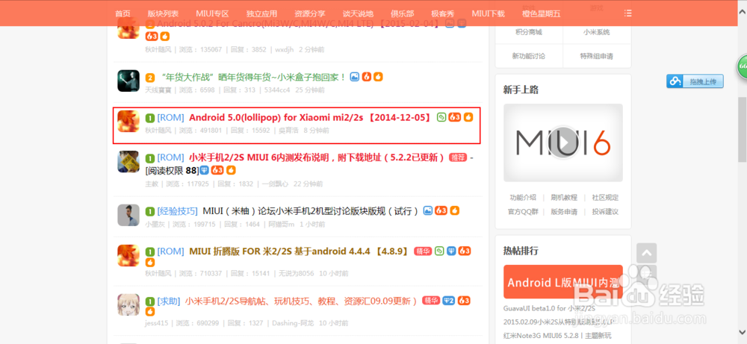Screen dimensions: 747x344
Task: Click the blue diamond icon on MIUI 折腾版 thread
Action: click(452, 251)
